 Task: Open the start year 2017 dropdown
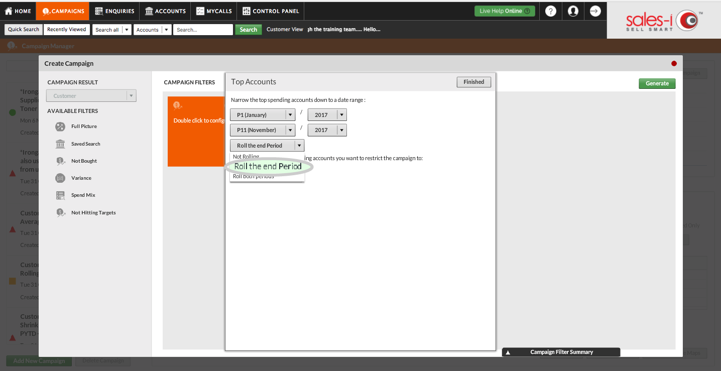coord(327,115)
